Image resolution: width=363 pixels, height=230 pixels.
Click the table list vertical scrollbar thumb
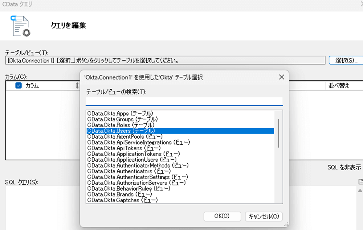278,133
